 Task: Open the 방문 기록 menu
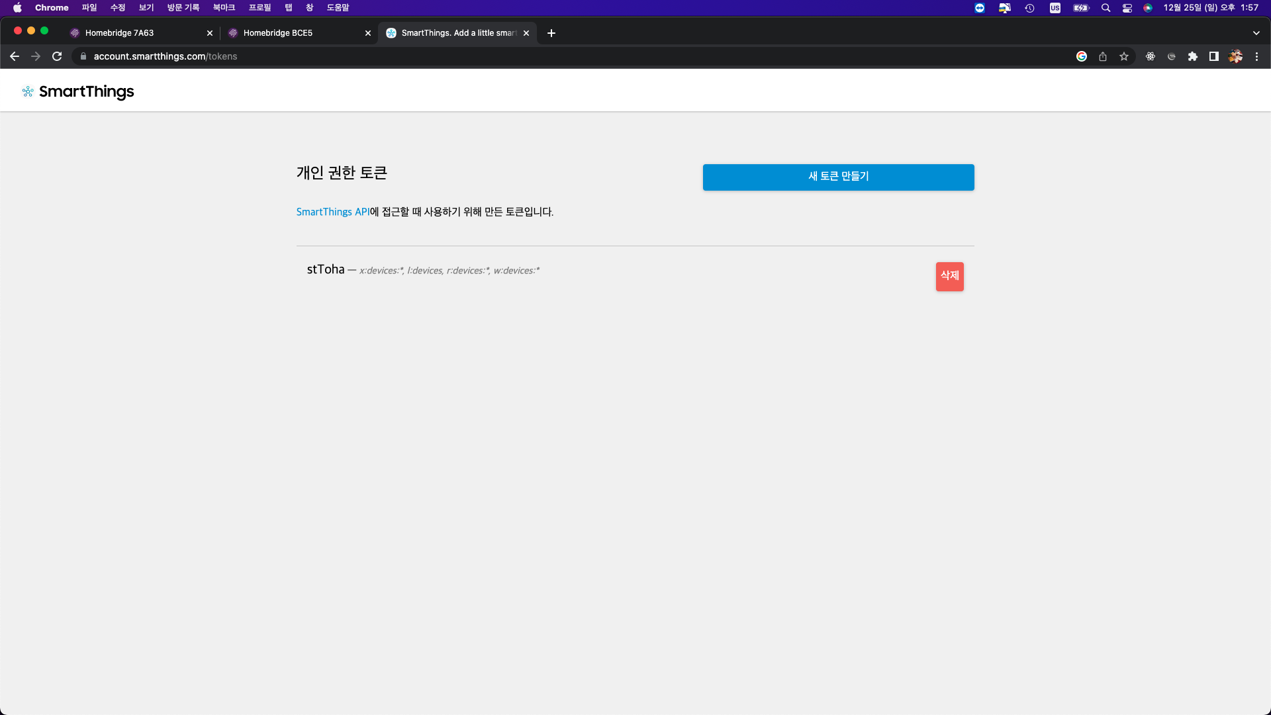(x=183, y=8)
